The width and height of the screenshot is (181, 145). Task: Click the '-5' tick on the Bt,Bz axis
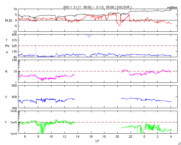coord(15,26)
